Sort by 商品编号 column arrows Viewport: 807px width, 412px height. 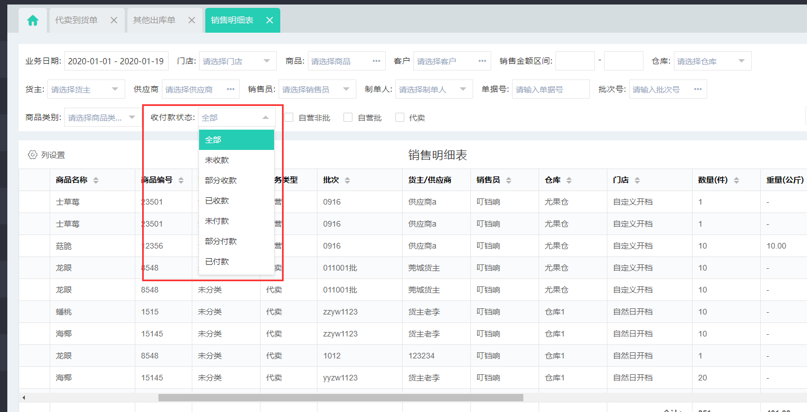(181, 180)
